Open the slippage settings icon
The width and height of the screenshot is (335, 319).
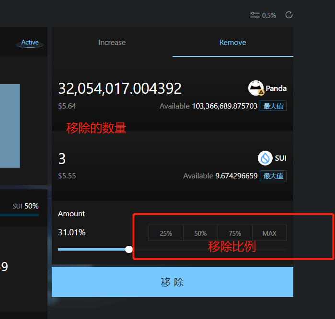point(255,15)
